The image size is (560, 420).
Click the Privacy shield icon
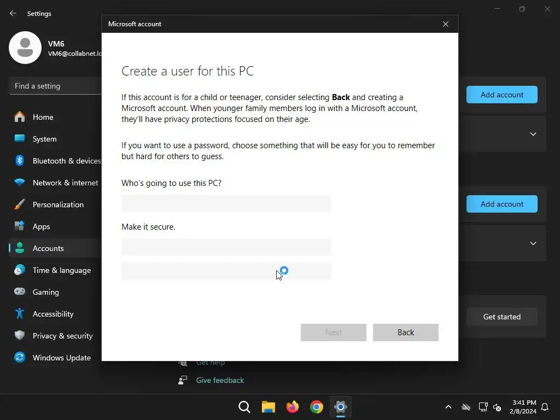20,335
